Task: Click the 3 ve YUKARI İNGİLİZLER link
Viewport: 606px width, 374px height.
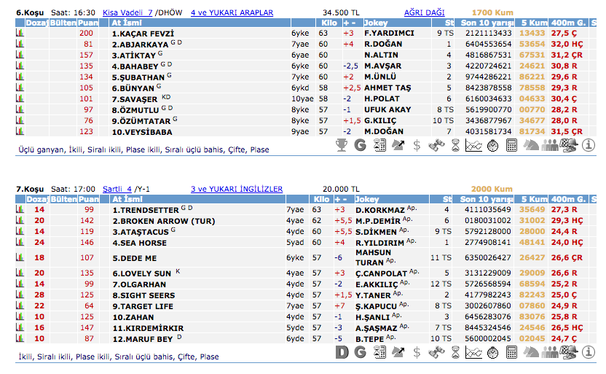Action: (x=236, y=189)
